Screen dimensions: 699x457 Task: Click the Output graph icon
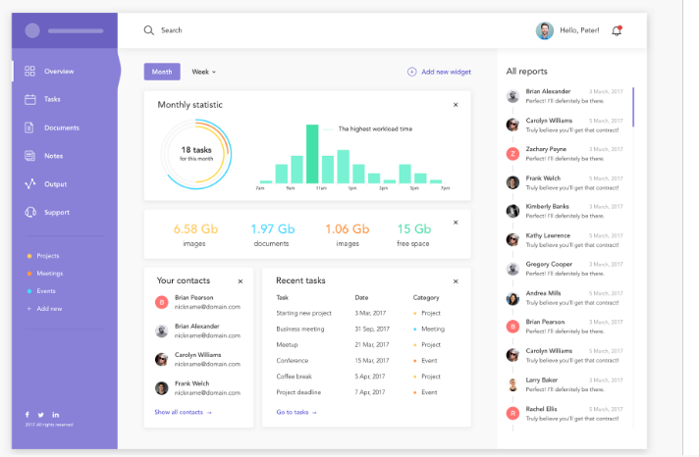(29, 183)
